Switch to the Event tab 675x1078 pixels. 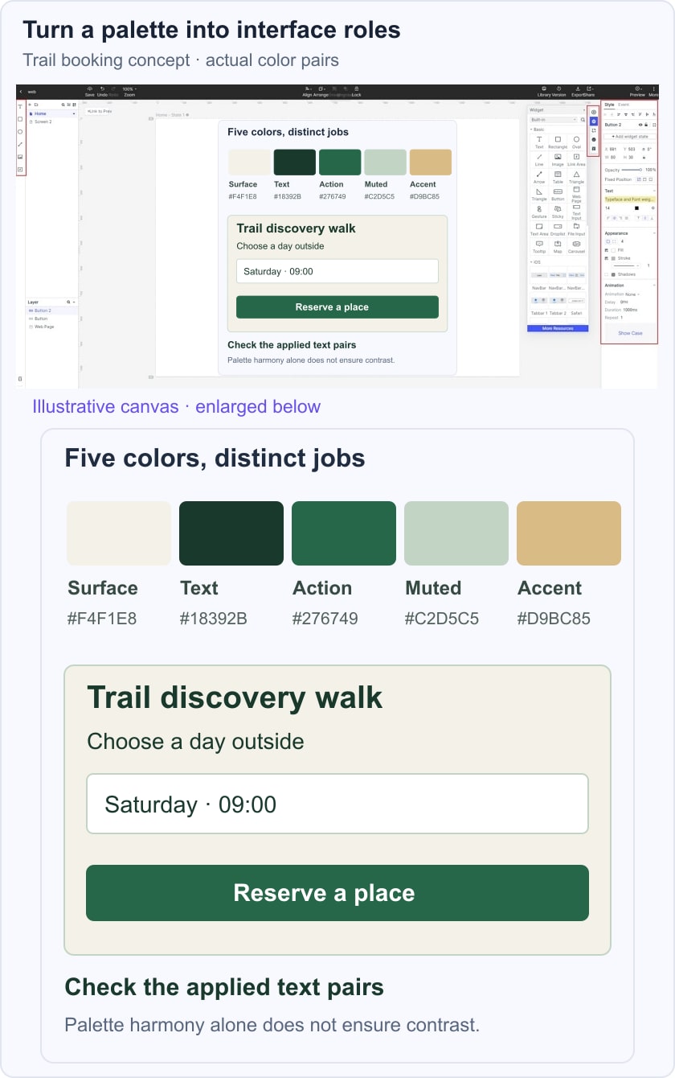[624, 105]
